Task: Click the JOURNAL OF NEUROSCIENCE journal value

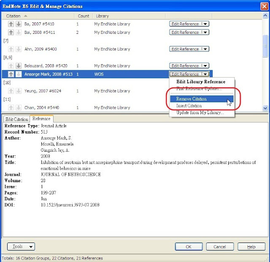Action: (71, 175)
